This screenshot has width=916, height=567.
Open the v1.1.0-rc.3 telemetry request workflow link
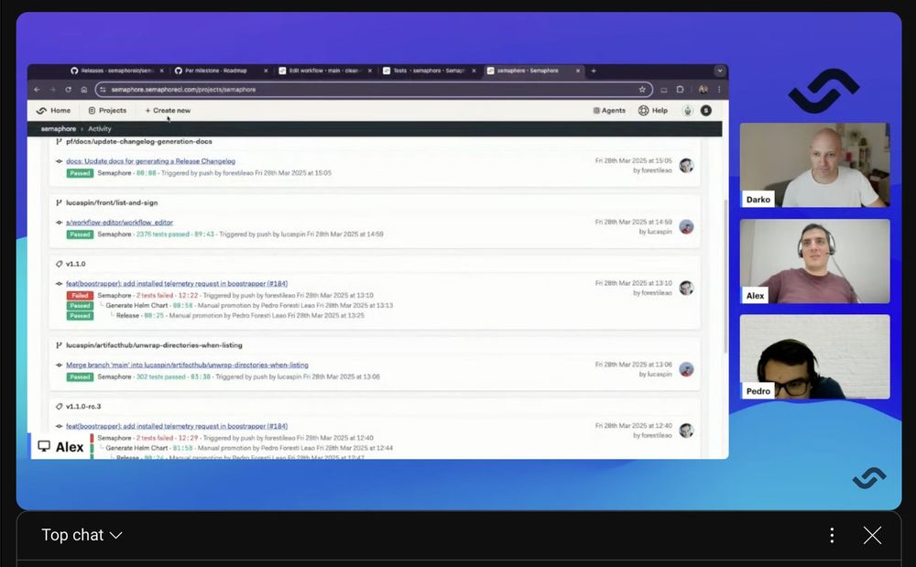[x=177, y=426]
